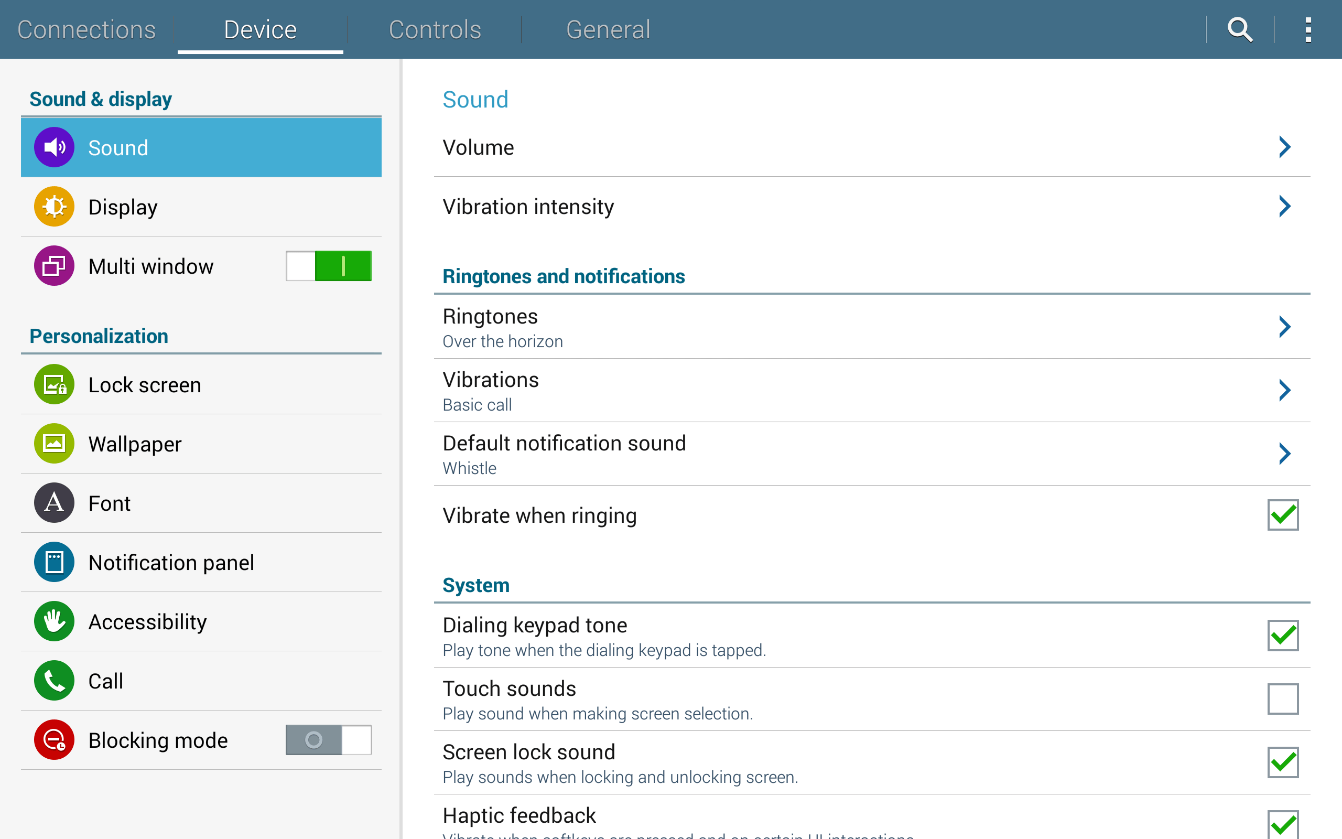The width and height of the screenshot is (1342, 839).
Task: Uncheck Vibrate when ringing
Action: [x=1283, y=515]
